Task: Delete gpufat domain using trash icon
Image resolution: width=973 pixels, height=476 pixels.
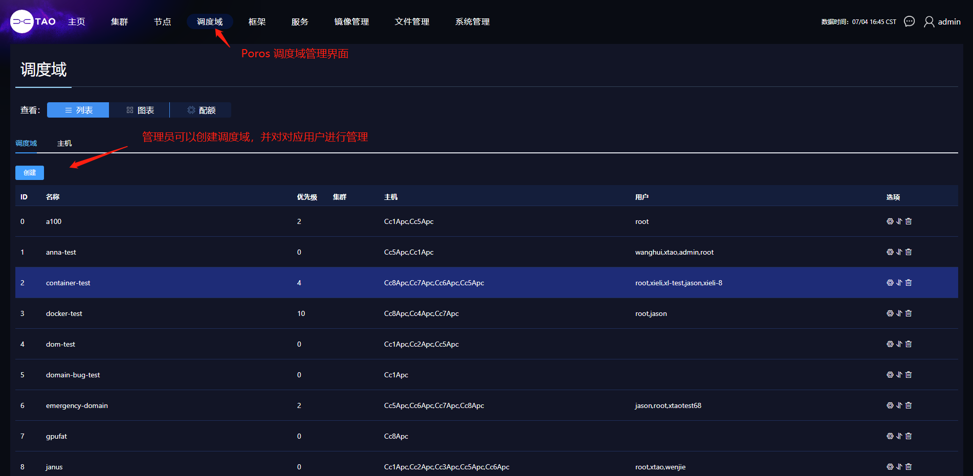Action: click(x=909, y=436)
